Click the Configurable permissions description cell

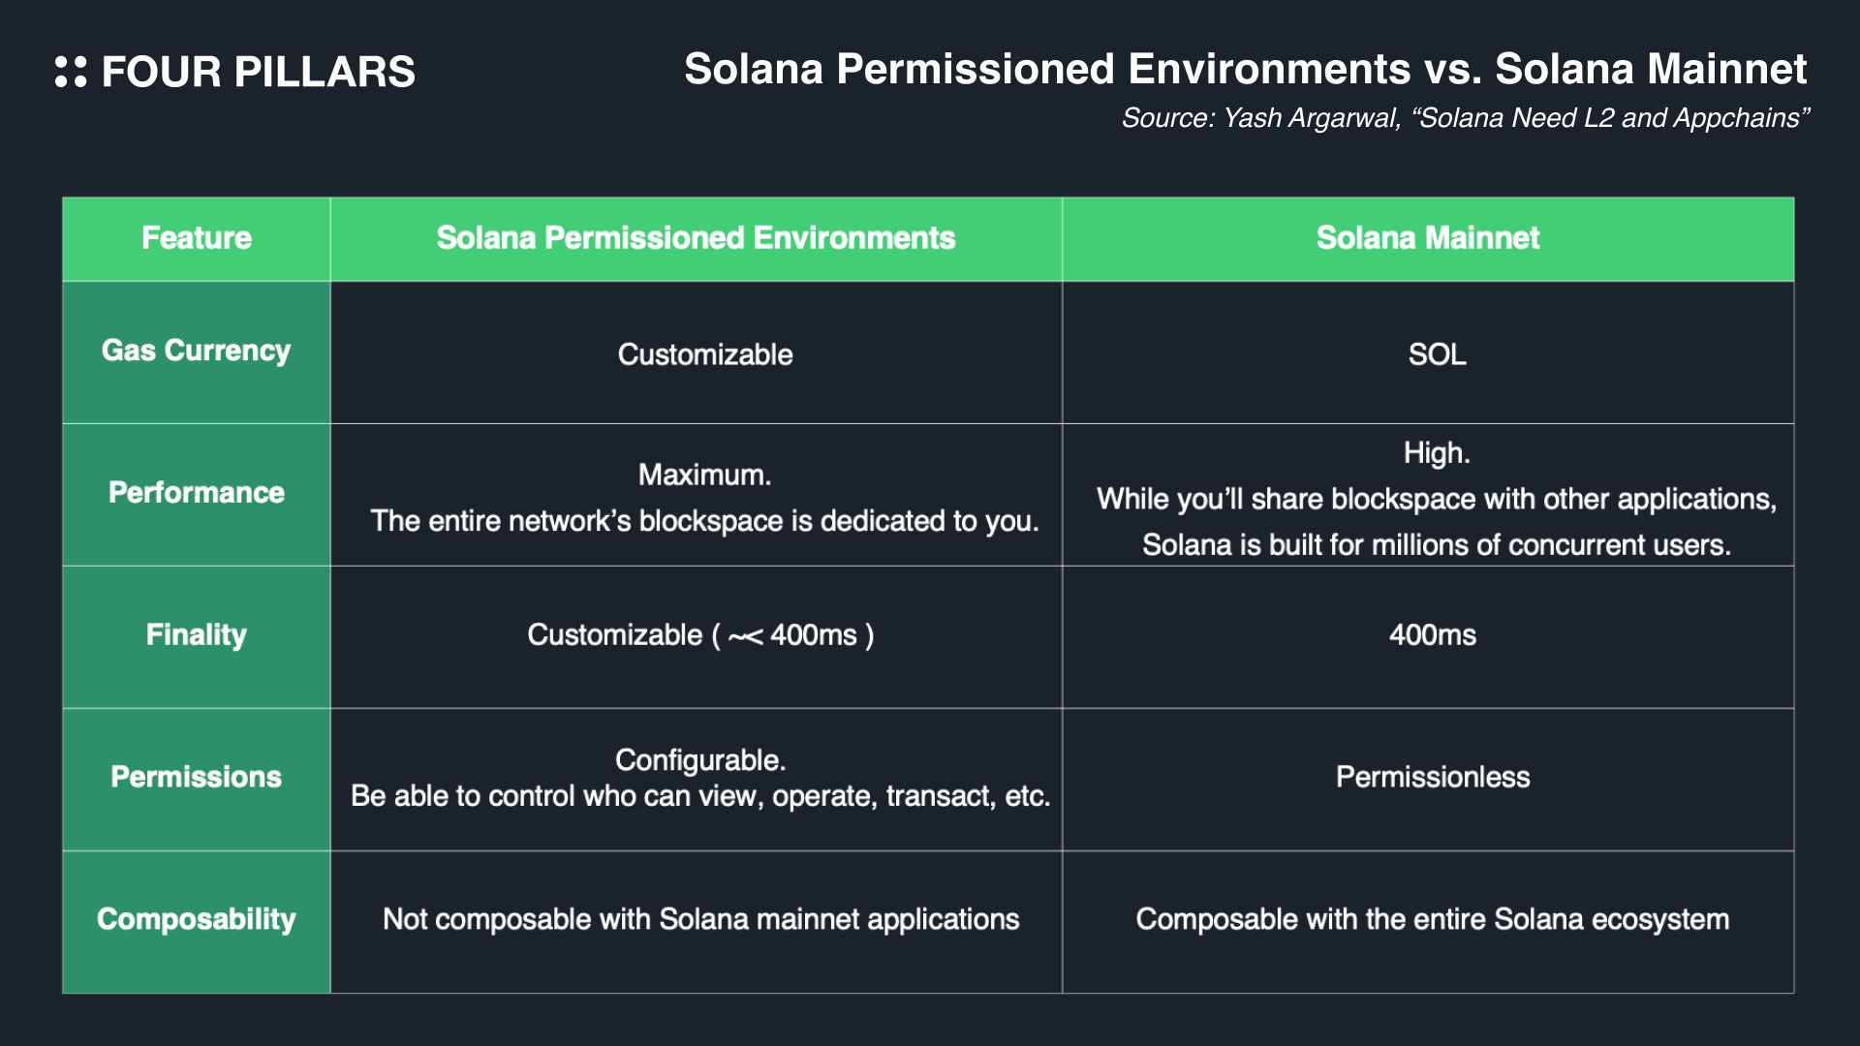699,778
